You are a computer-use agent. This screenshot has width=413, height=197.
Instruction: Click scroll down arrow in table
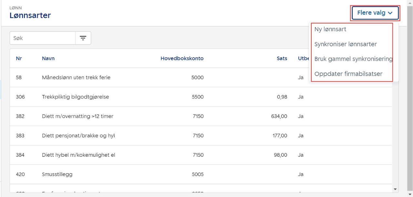pos(395,189)
